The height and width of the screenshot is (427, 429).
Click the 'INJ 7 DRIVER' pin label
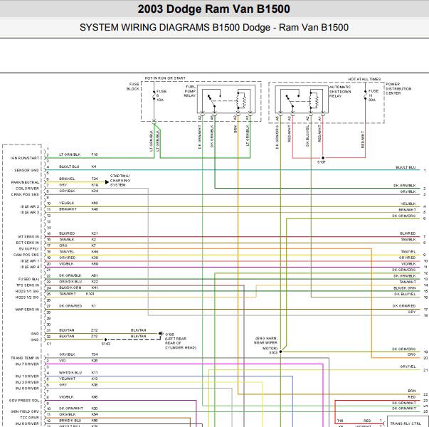(27, 364)
